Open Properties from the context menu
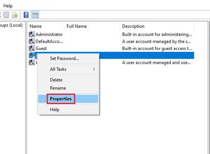The height and width of the screenshot is (154, 210). [61, 99]
